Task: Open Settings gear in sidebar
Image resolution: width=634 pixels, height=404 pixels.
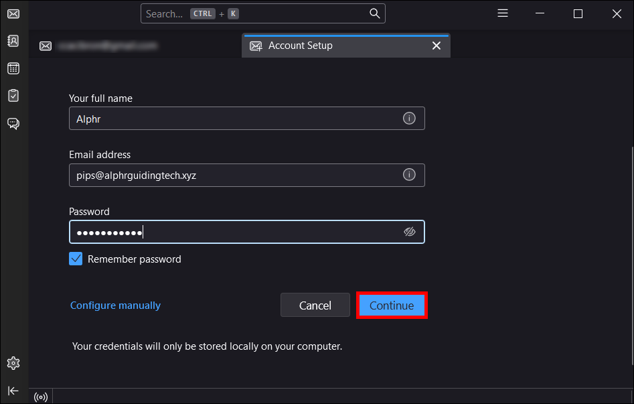Action: 13,363
